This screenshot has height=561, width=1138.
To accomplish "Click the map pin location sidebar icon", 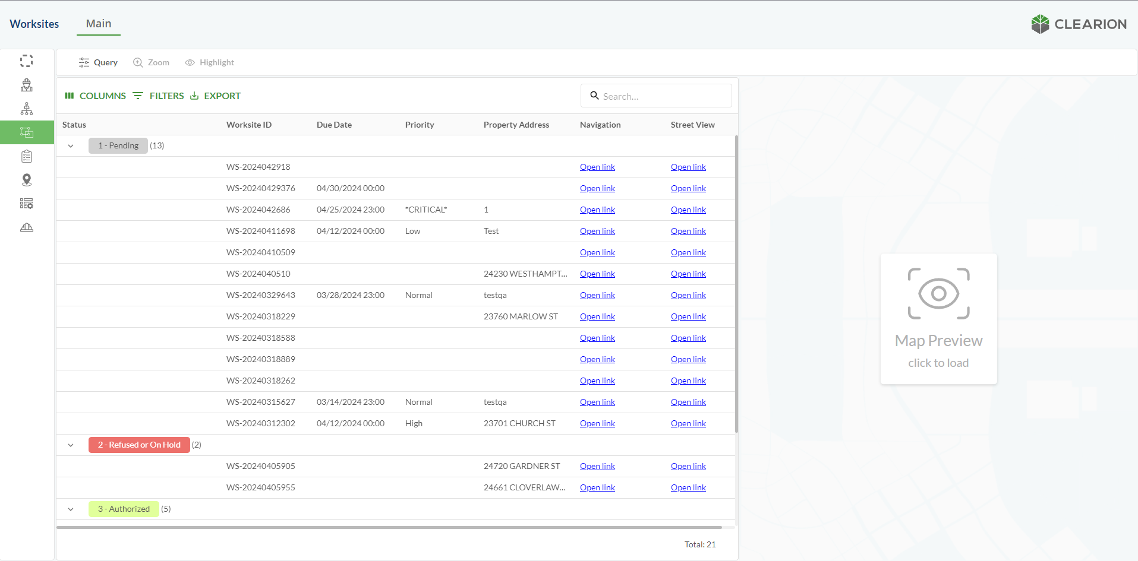I will pyautogui.click(x=27, y=180).
